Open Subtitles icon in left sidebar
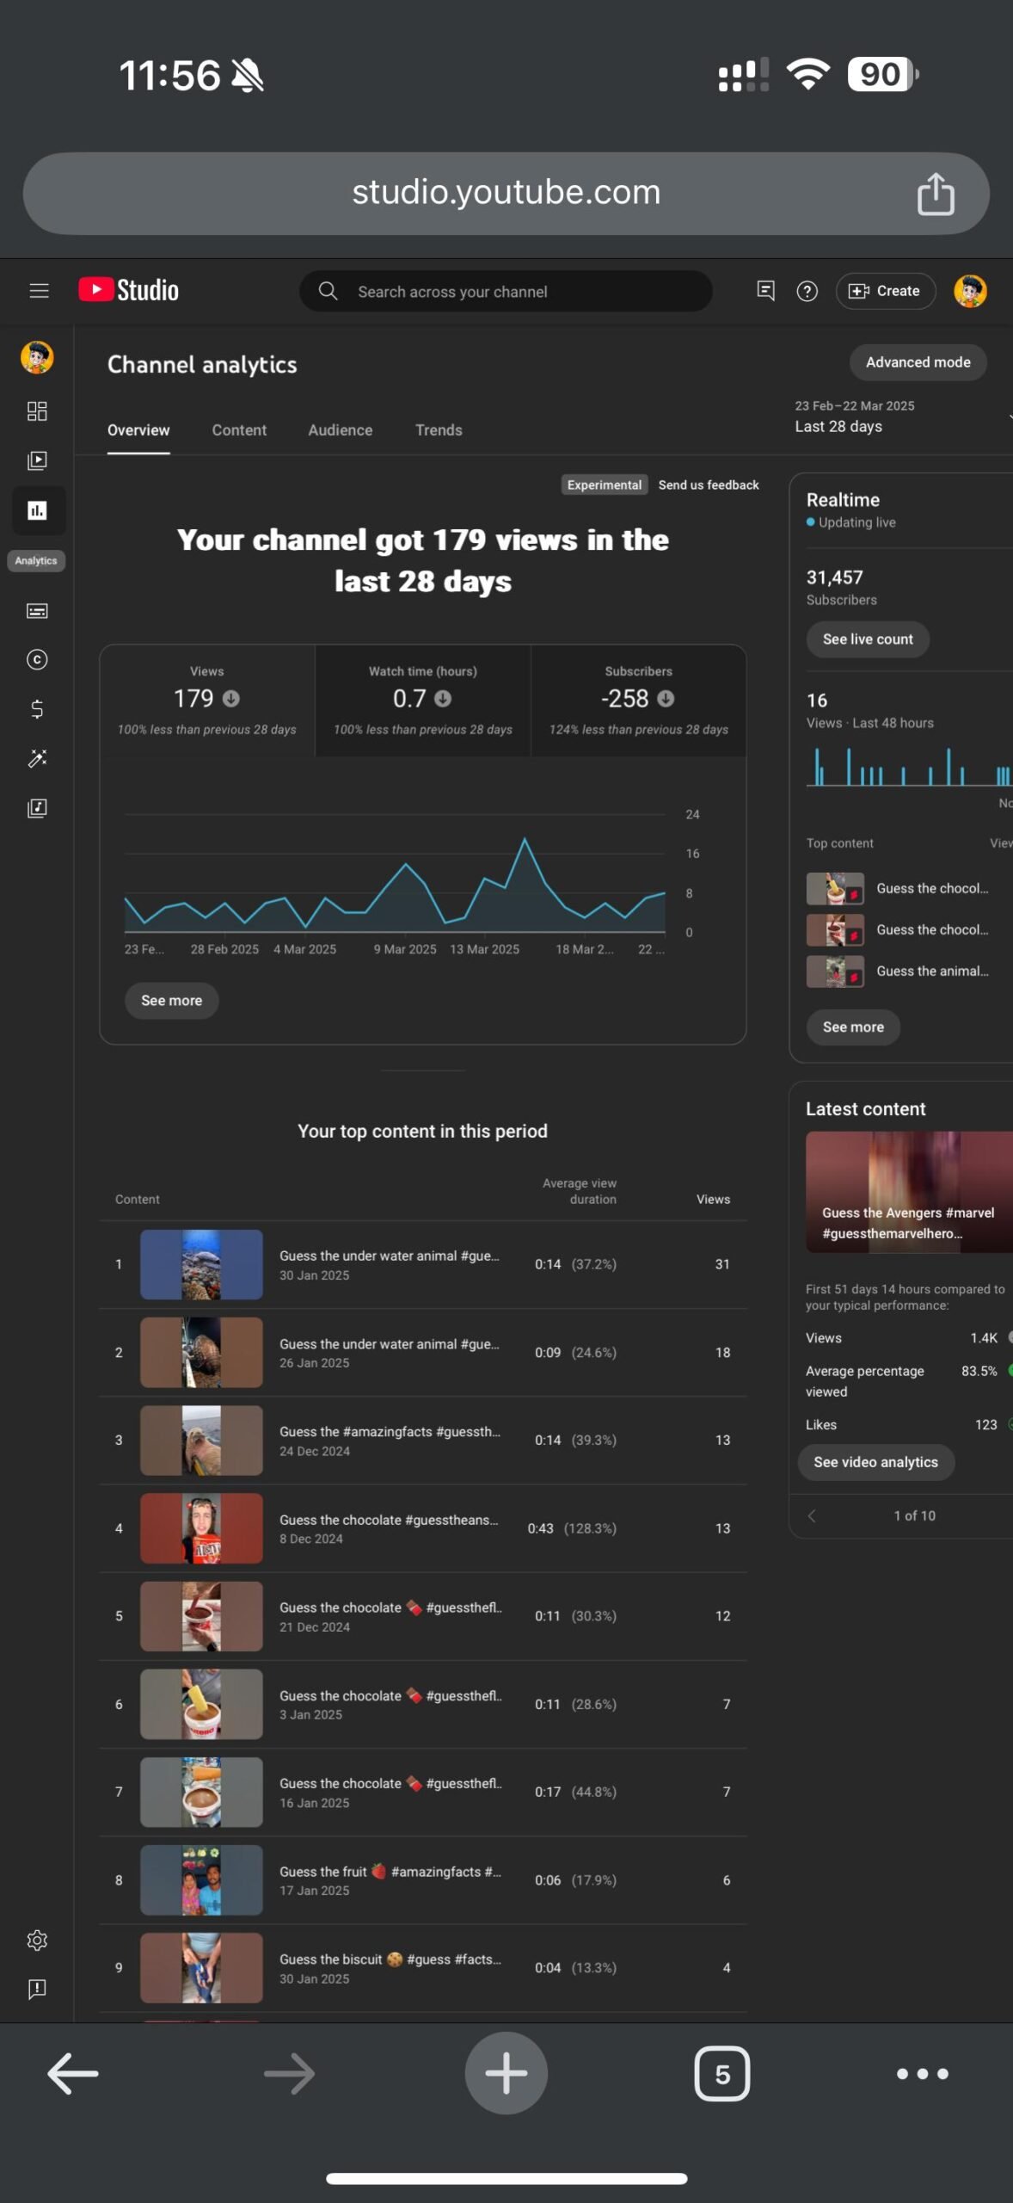The width and height of the screenshot is (1013, 2203). (x=37, y=611)
